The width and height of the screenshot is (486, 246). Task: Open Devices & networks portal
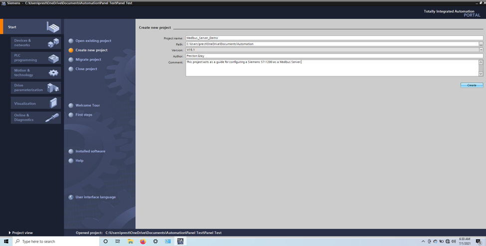pyautogui.click(x=35, y=43)
